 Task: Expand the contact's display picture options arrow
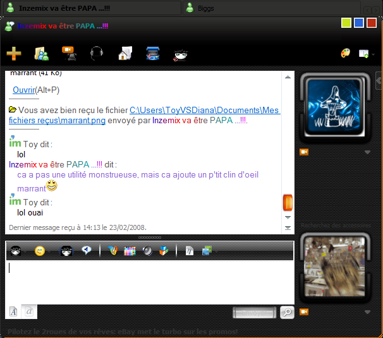point(367,152)
